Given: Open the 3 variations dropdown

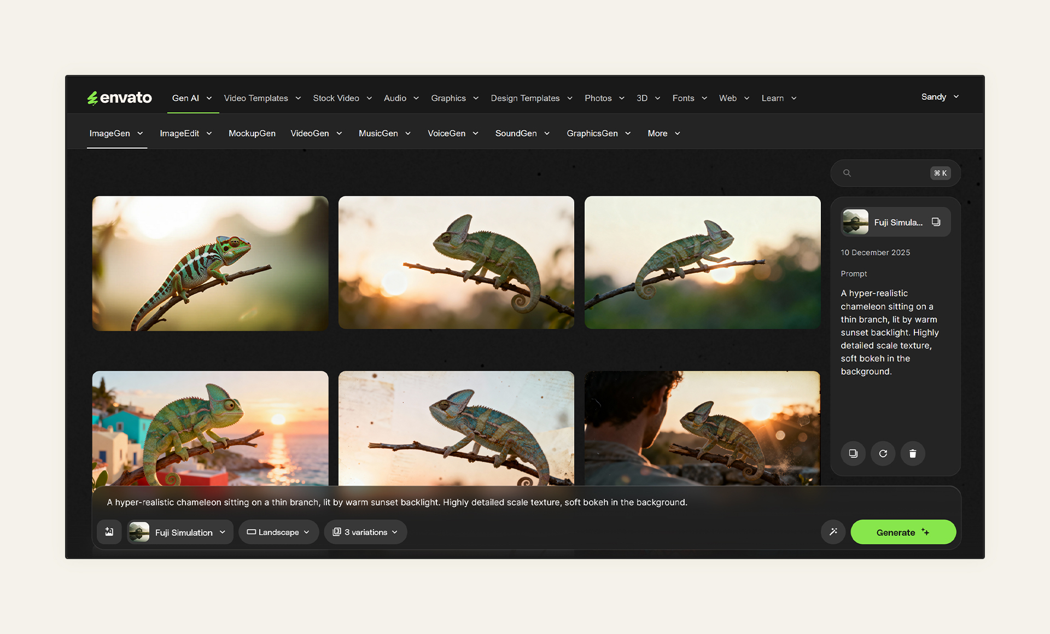Looking at the screenshot, I should (x=365, y=532).
